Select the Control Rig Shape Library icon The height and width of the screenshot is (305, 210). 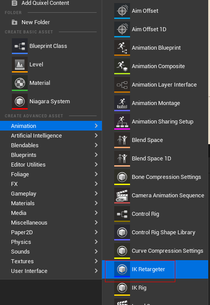click(x=122, y=232)
